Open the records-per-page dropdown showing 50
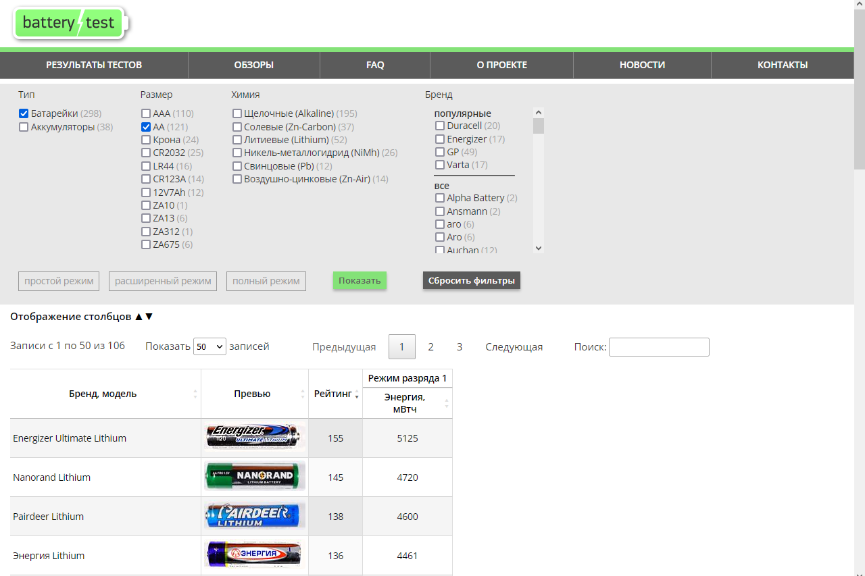The image size is (865, 576). click(209, 346)
